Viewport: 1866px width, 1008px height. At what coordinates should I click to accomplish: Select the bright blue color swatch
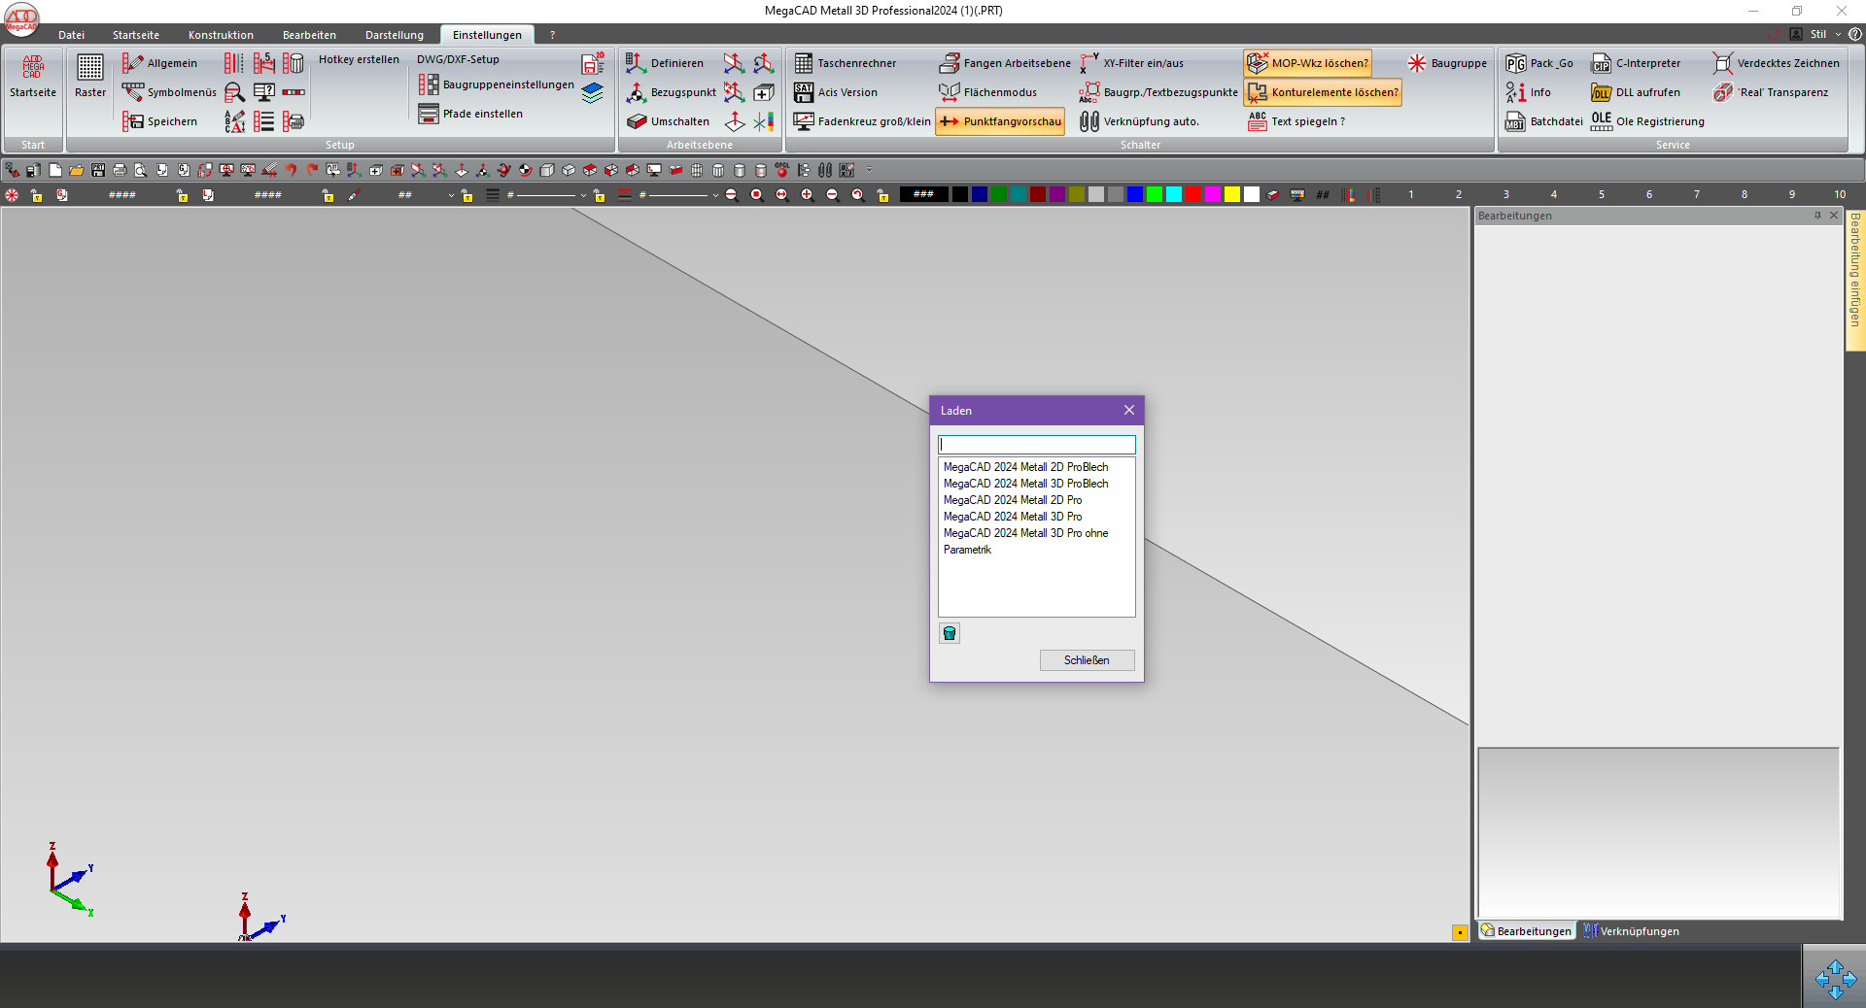1134,195
